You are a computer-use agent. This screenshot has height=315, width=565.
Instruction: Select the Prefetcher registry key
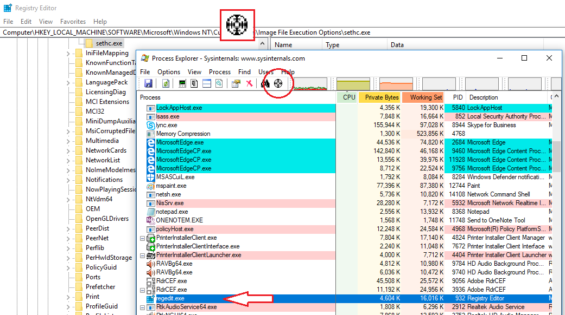pyautogui.click(x=100, y=287)
